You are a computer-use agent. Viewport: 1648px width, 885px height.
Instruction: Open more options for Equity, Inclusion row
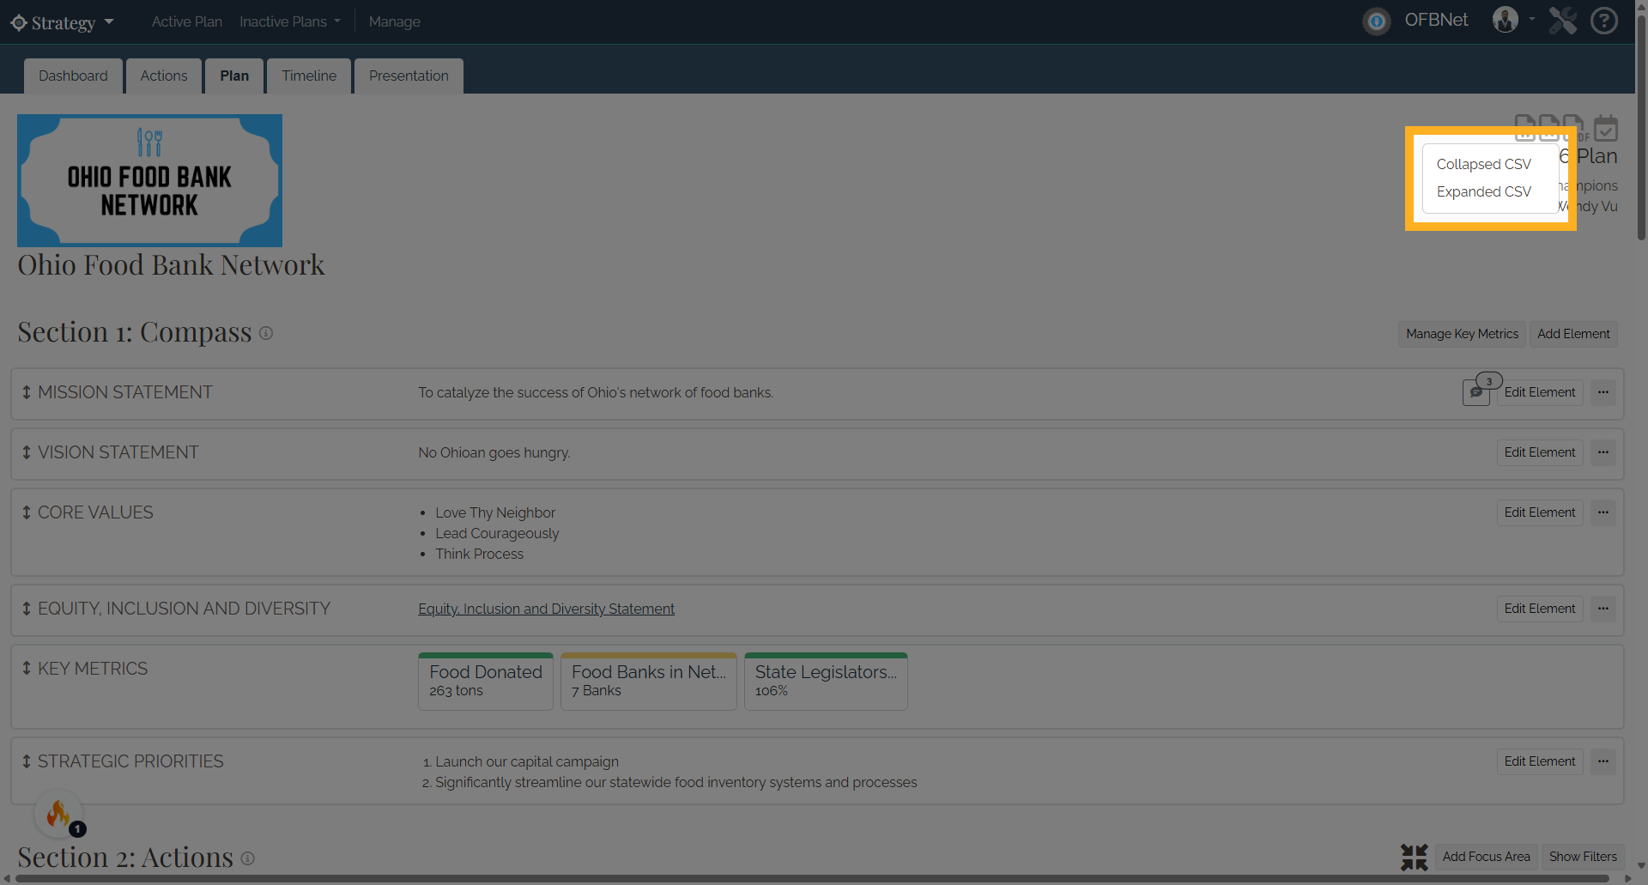(x=1603, y=609)
